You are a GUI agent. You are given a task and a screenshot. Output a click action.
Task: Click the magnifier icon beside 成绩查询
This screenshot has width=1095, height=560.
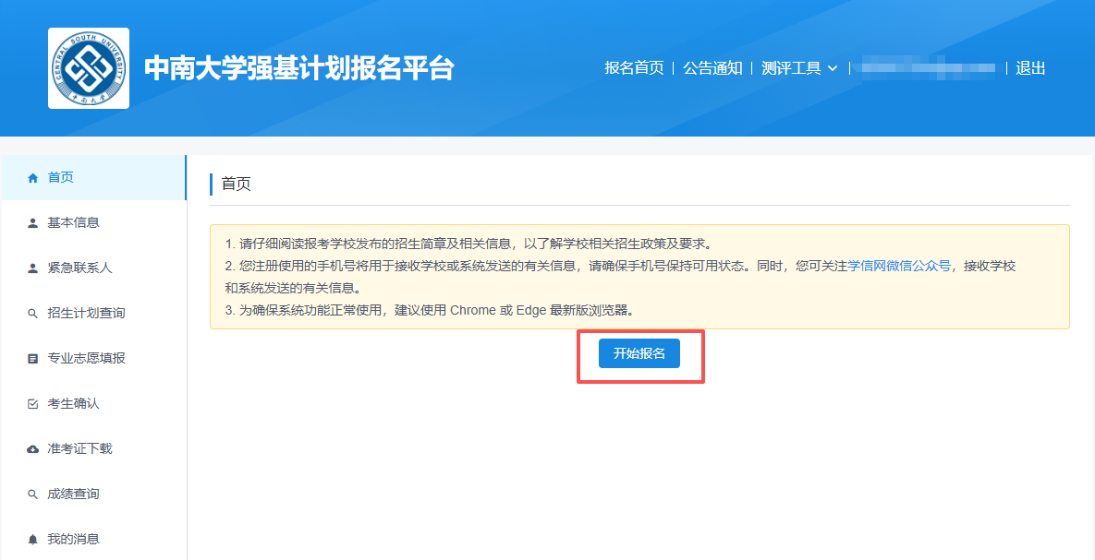click(33, 494)
